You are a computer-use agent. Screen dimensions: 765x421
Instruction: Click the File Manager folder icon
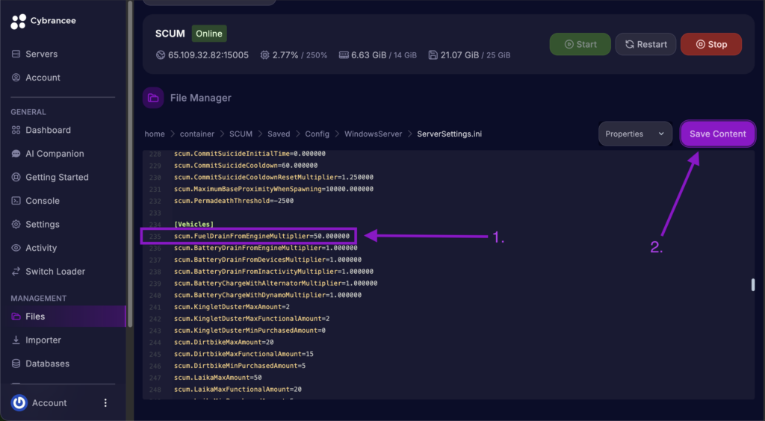pyautogui.click(x=153, y=98)
